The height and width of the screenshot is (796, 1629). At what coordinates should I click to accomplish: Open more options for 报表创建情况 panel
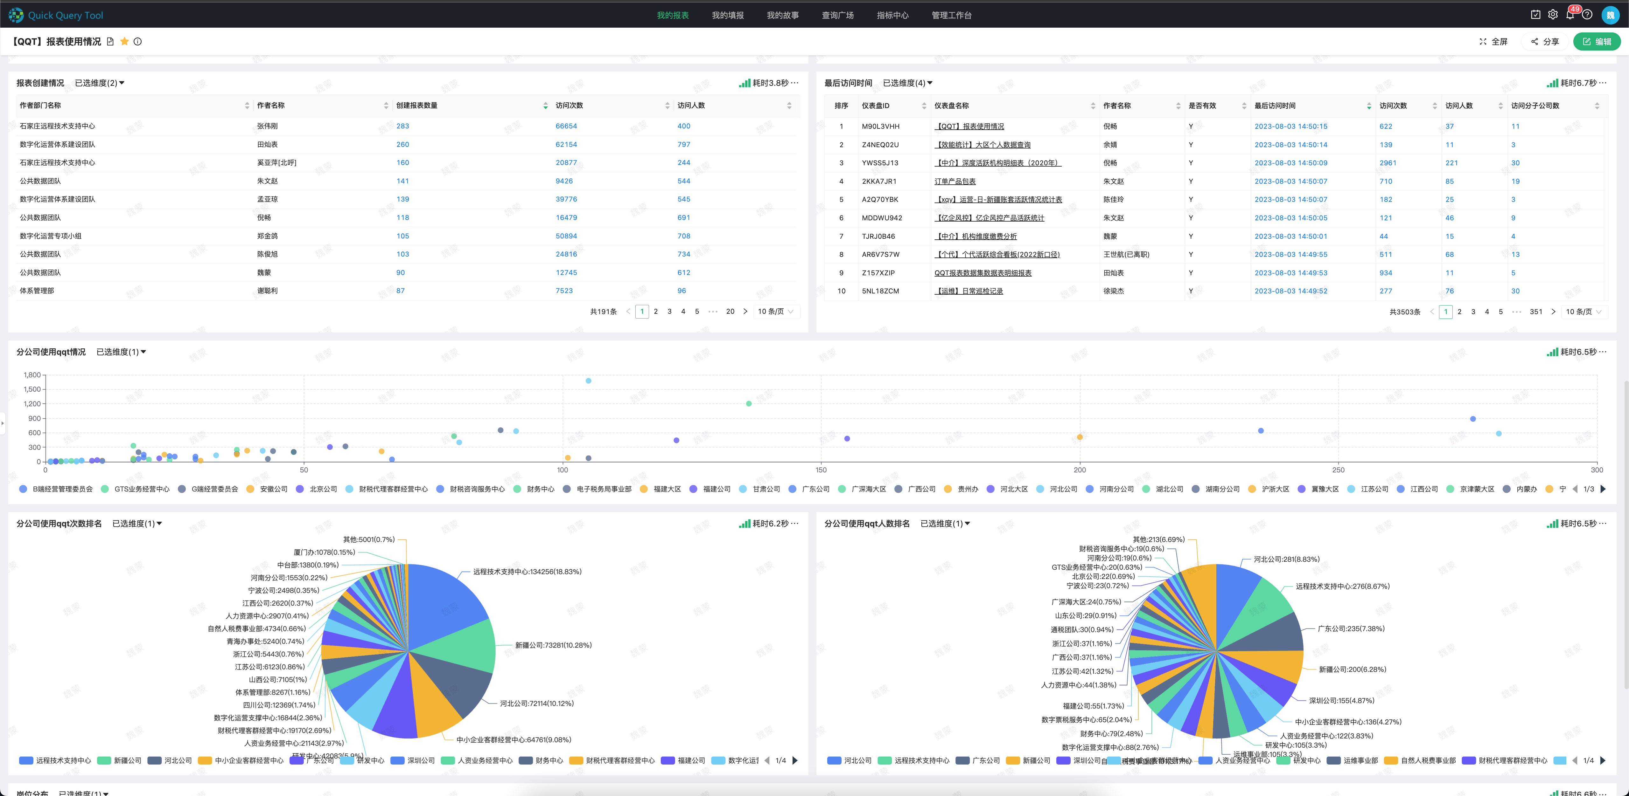coord(795,83)
